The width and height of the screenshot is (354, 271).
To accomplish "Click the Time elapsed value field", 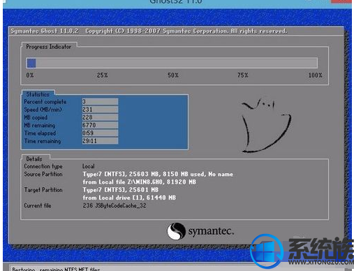I will [100, 133].
